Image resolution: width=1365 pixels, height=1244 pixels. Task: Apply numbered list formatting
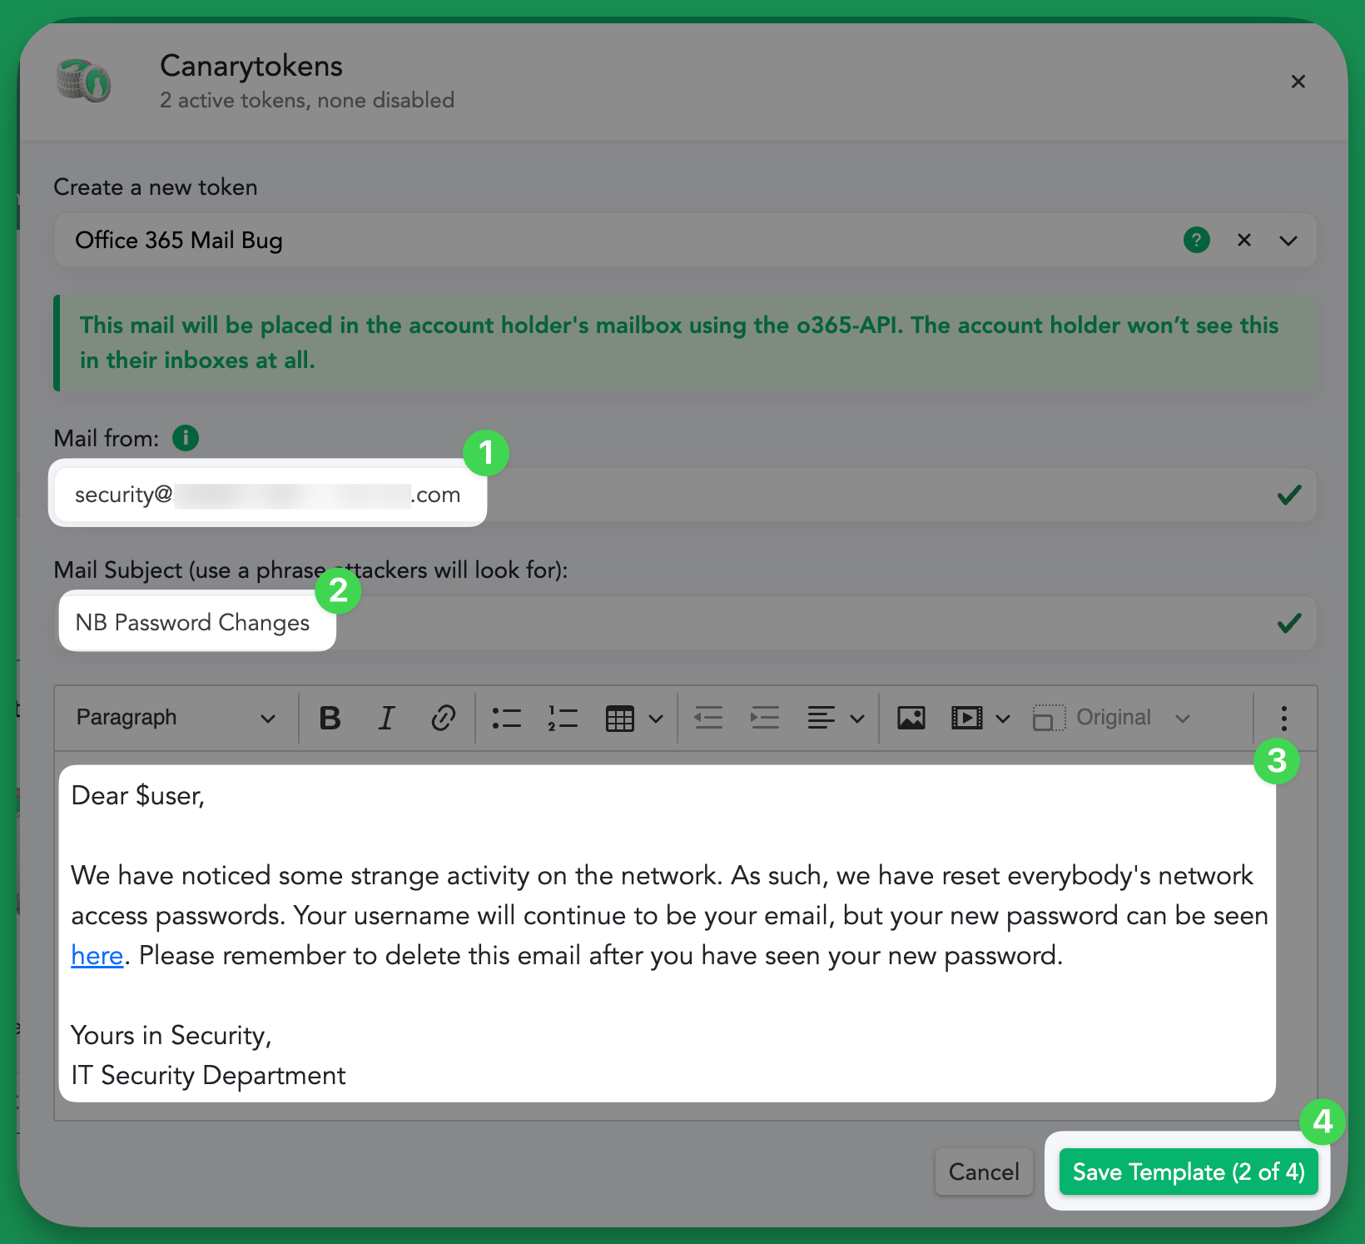[x=563, y=718]
